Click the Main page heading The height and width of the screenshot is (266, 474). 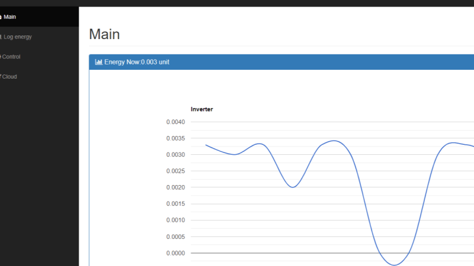click(104, 34)
